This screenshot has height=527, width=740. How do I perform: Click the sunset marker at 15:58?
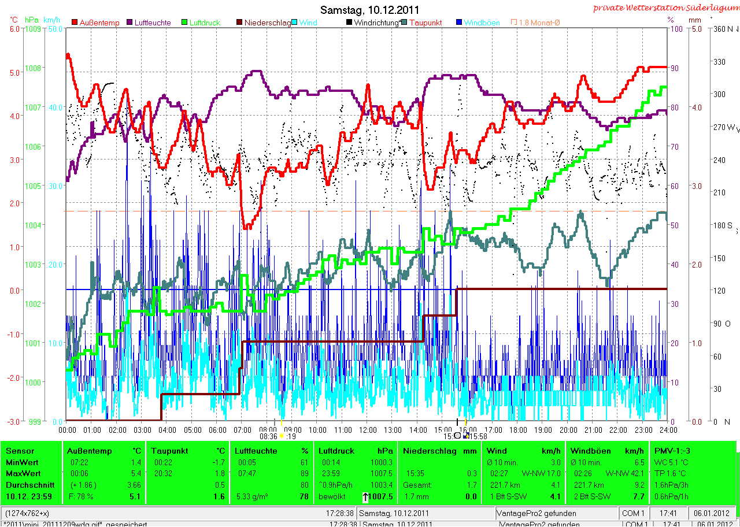[x=467, y=436]
